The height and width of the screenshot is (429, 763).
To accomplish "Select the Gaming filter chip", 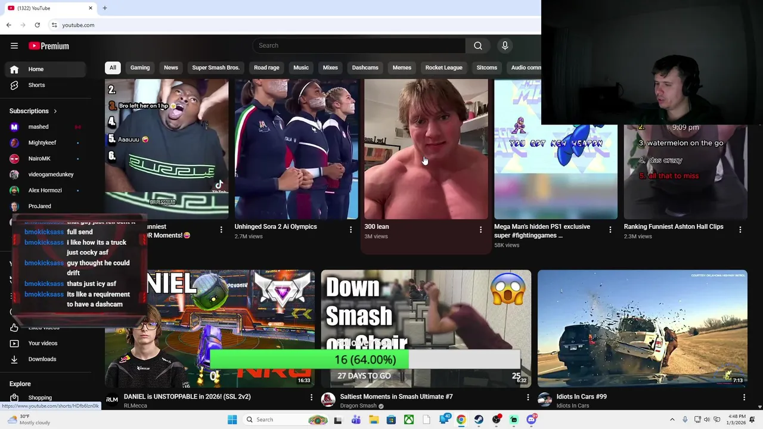I will tap(140, 68).
